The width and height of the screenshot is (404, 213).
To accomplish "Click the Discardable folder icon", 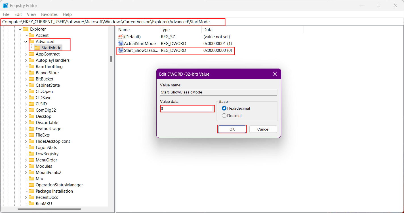I will pos(31,123).
